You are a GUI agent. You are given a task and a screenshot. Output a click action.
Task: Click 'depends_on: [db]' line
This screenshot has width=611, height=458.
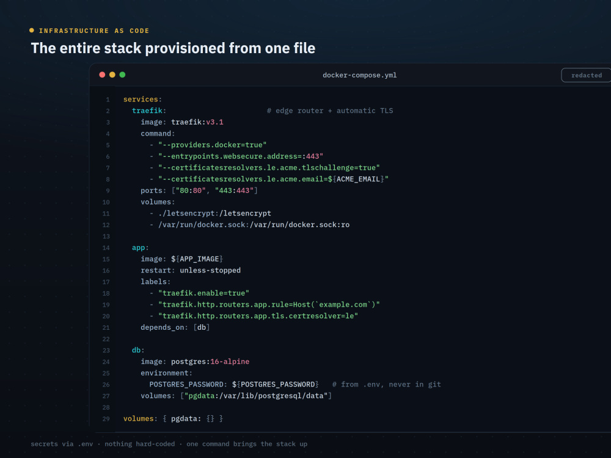[175, 327]
